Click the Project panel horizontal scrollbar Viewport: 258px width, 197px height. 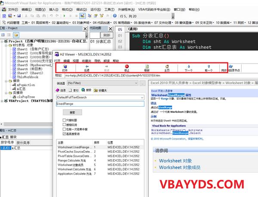click(28, 124)
